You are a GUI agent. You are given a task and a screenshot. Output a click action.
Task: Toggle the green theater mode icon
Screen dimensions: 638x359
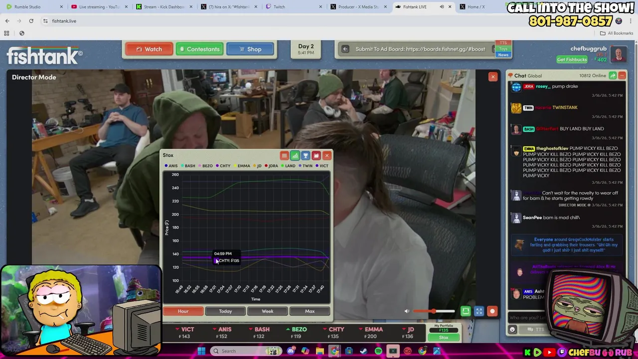tap(466, 312)
